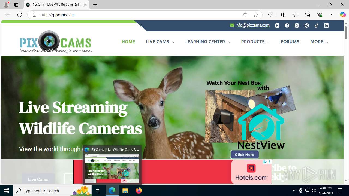
Task: Toggle Read aloud in address bar
Action: 245,15
